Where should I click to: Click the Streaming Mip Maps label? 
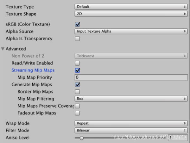pos(33,70)
